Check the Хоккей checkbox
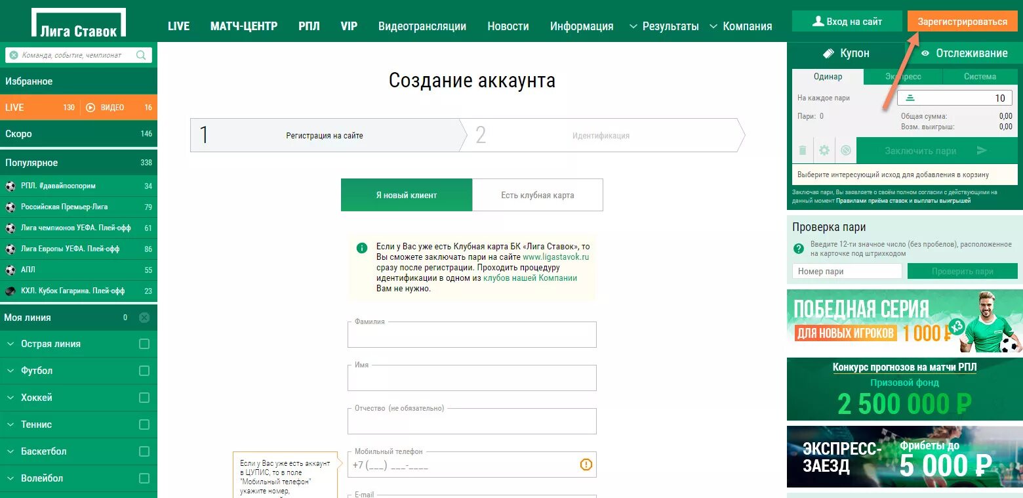The image size is (1023, 498). coord(144,398)
